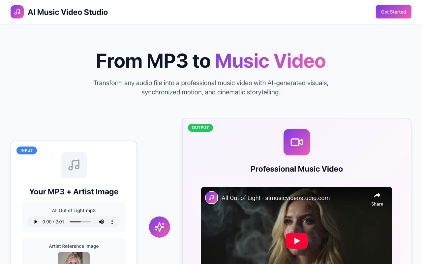Click the sparkle generate icon between the cards

(160, 227)
